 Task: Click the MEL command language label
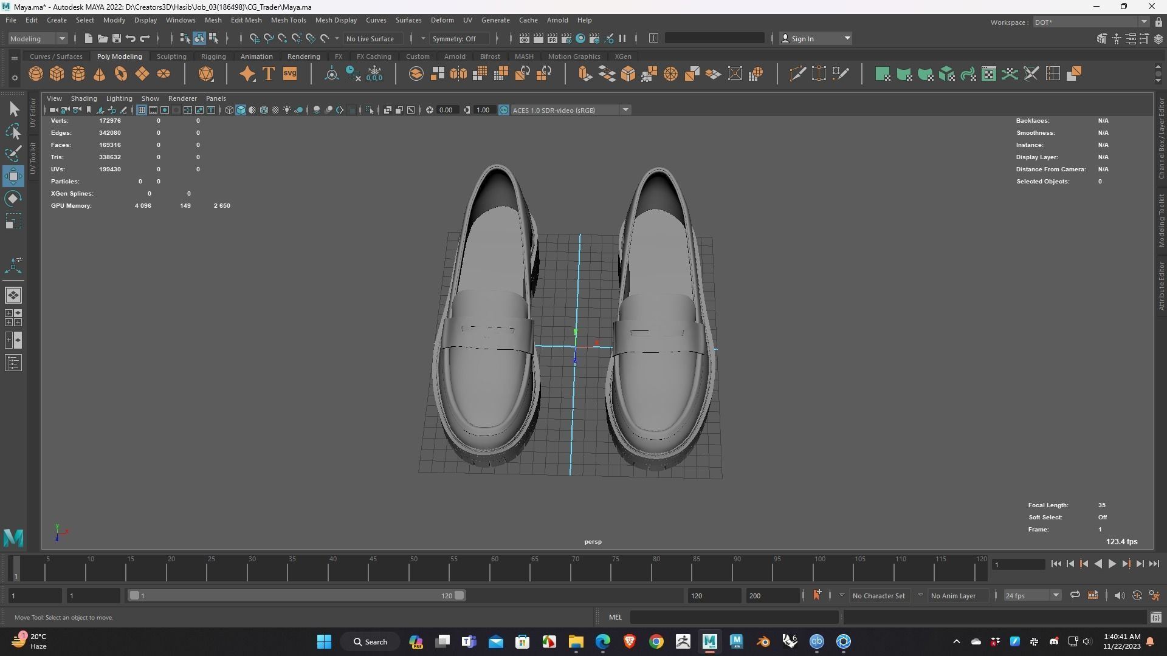coord(615,617)
